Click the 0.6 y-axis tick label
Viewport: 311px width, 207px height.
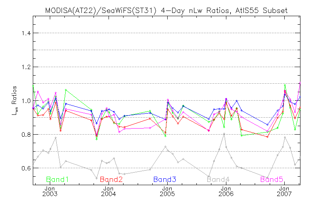coord(26,168)
